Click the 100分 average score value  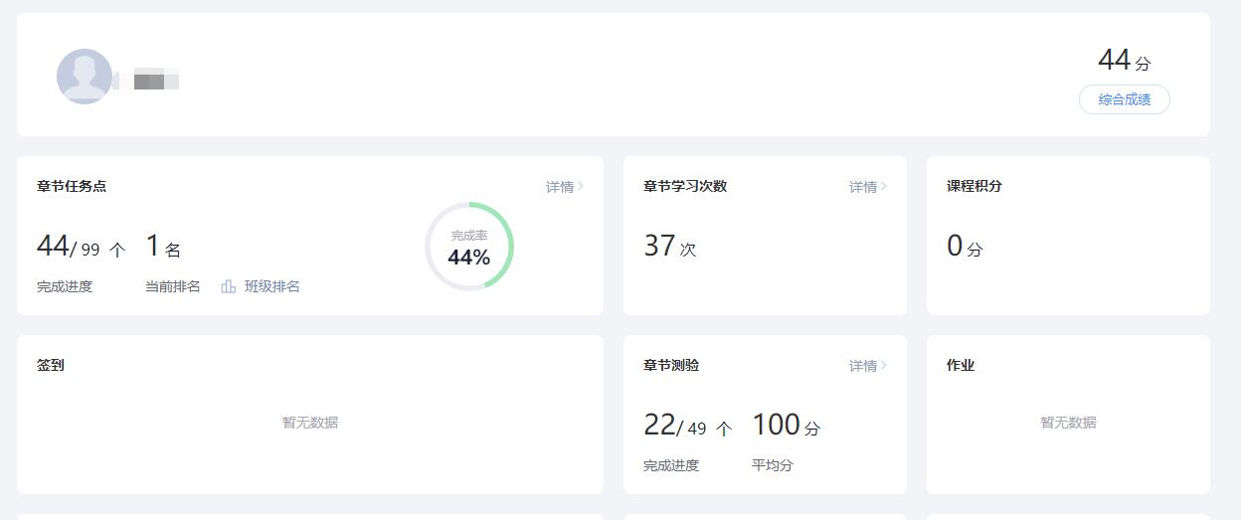pyautogui.click(x=786, y=426)
